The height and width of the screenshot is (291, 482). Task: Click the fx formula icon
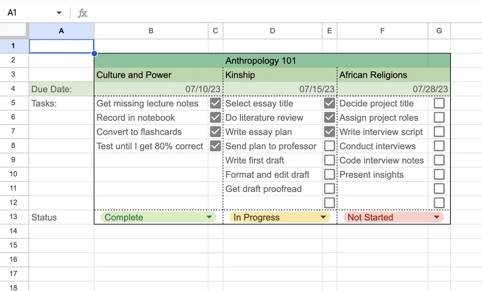click(82, 13)
